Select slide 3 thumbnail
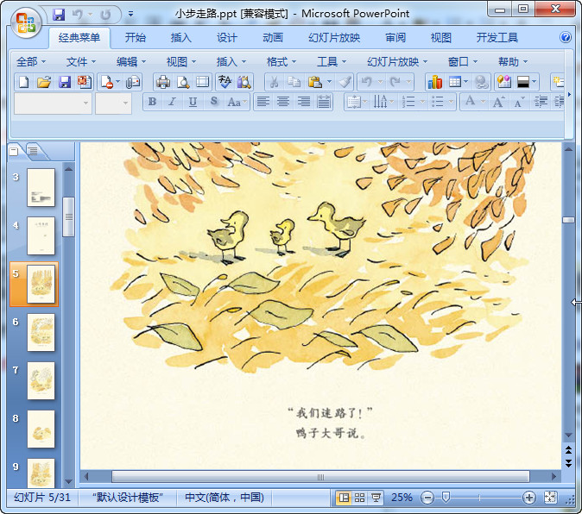Viewport: 582px width, 514px height. [x=41, y=187]
